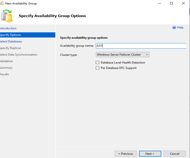The image size is (190, 158).
Task: Open the Summary step in sidebar
Action: (6, 68)
